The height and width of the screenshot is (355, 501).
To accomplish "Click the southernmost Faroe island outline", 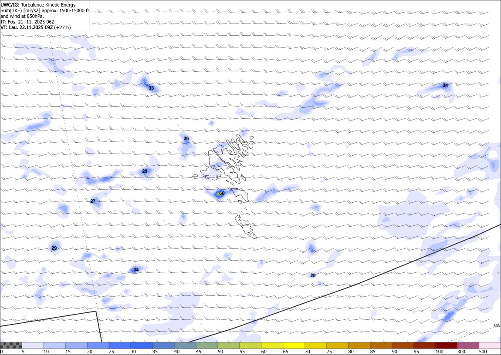I will click(246, 227).
